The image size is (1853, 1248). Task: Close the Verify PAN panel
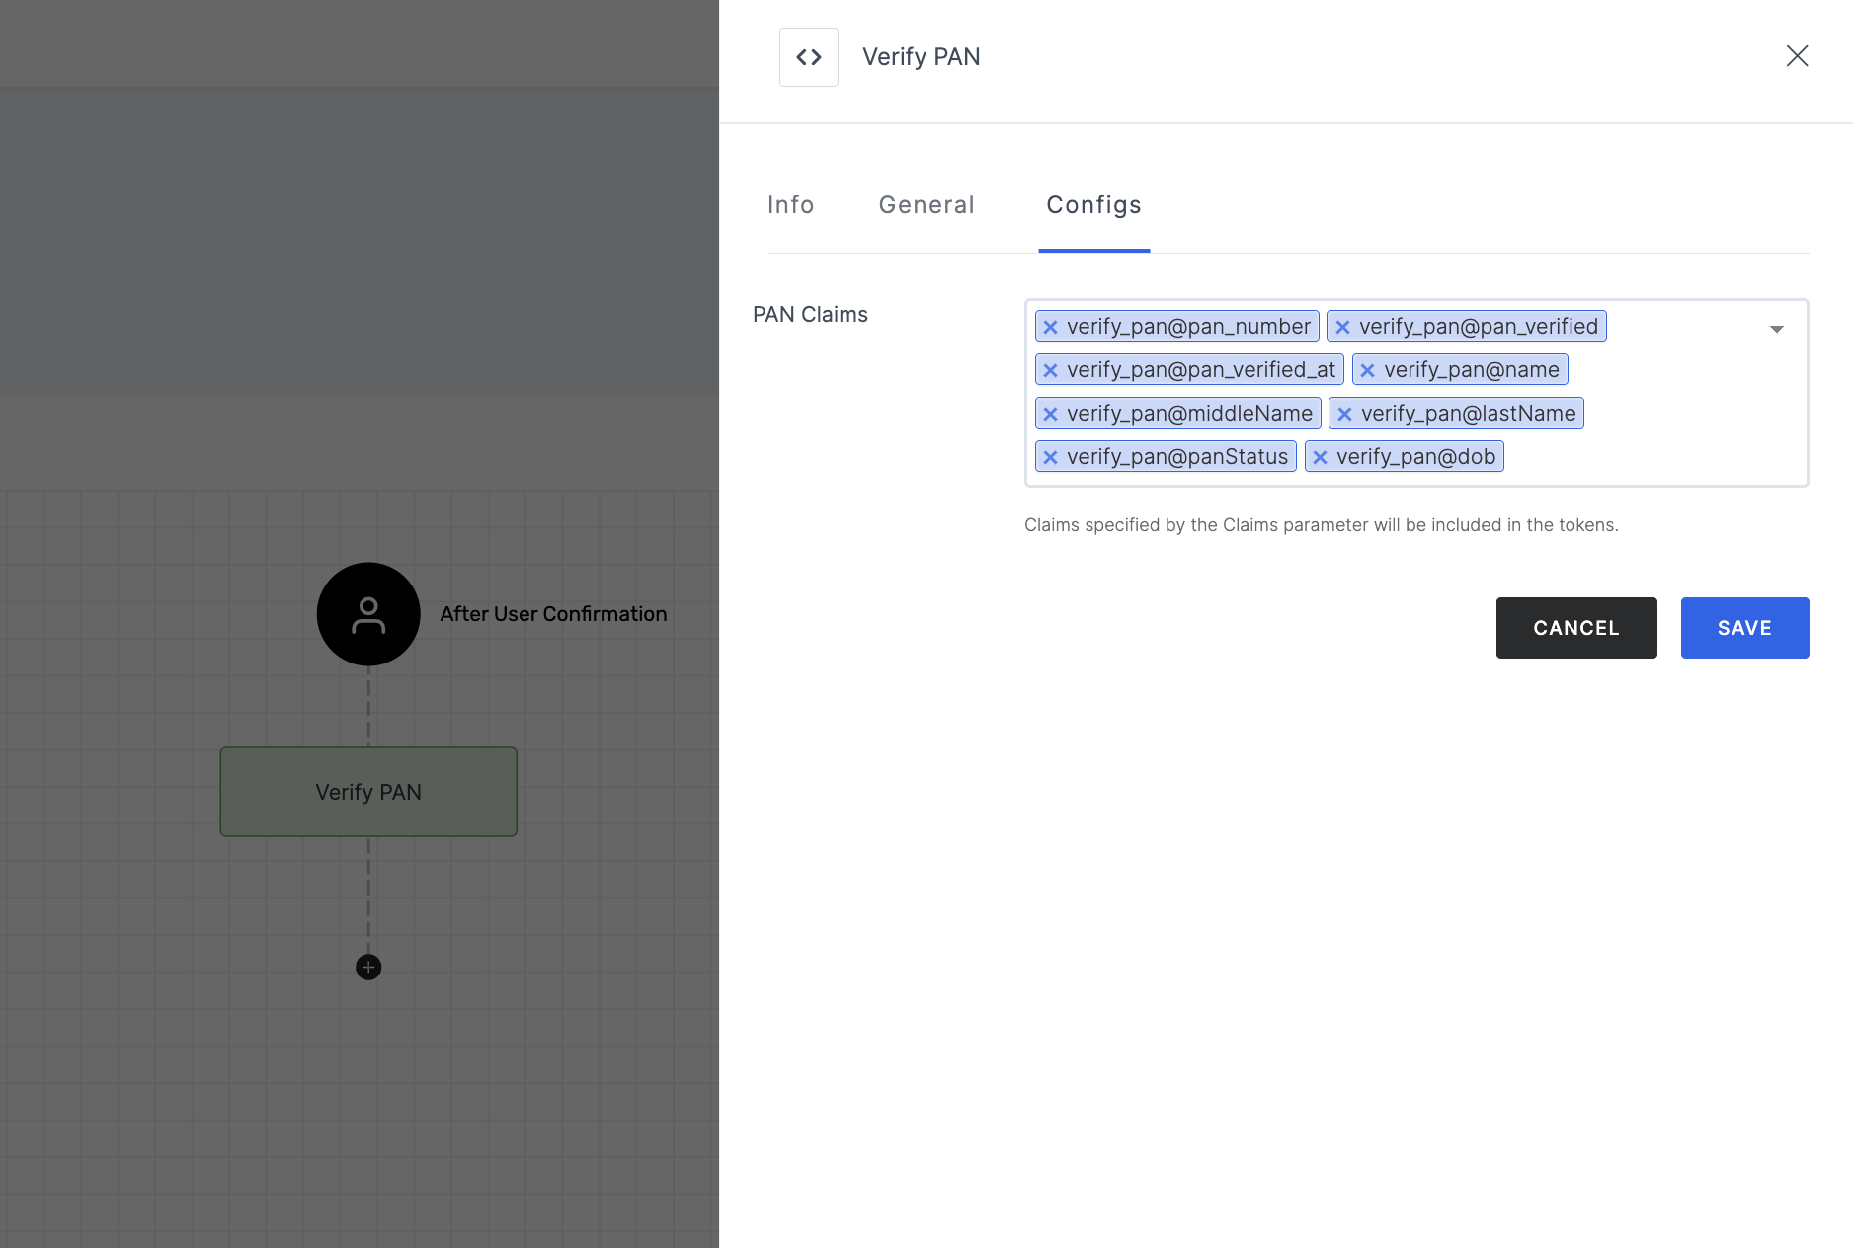coord(1797,56)
